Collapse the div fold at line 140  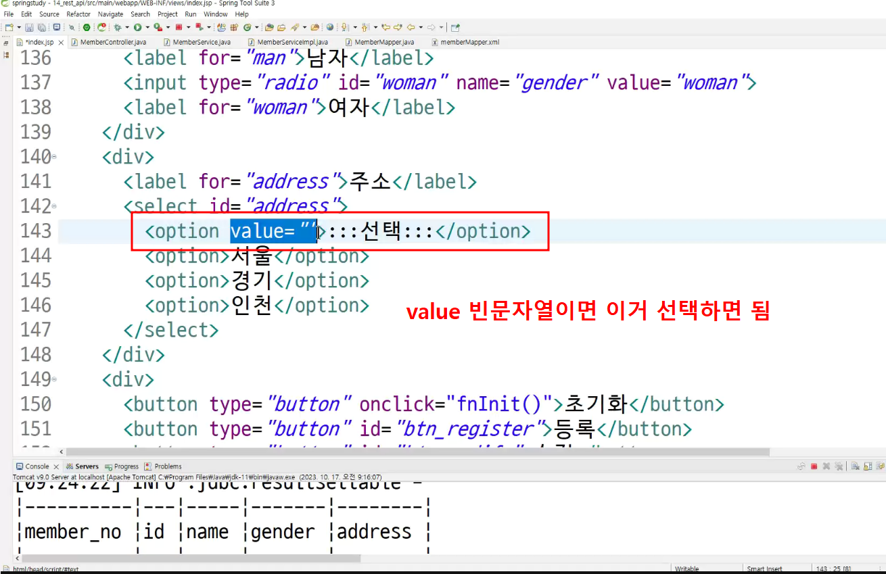tap(54, 157)
